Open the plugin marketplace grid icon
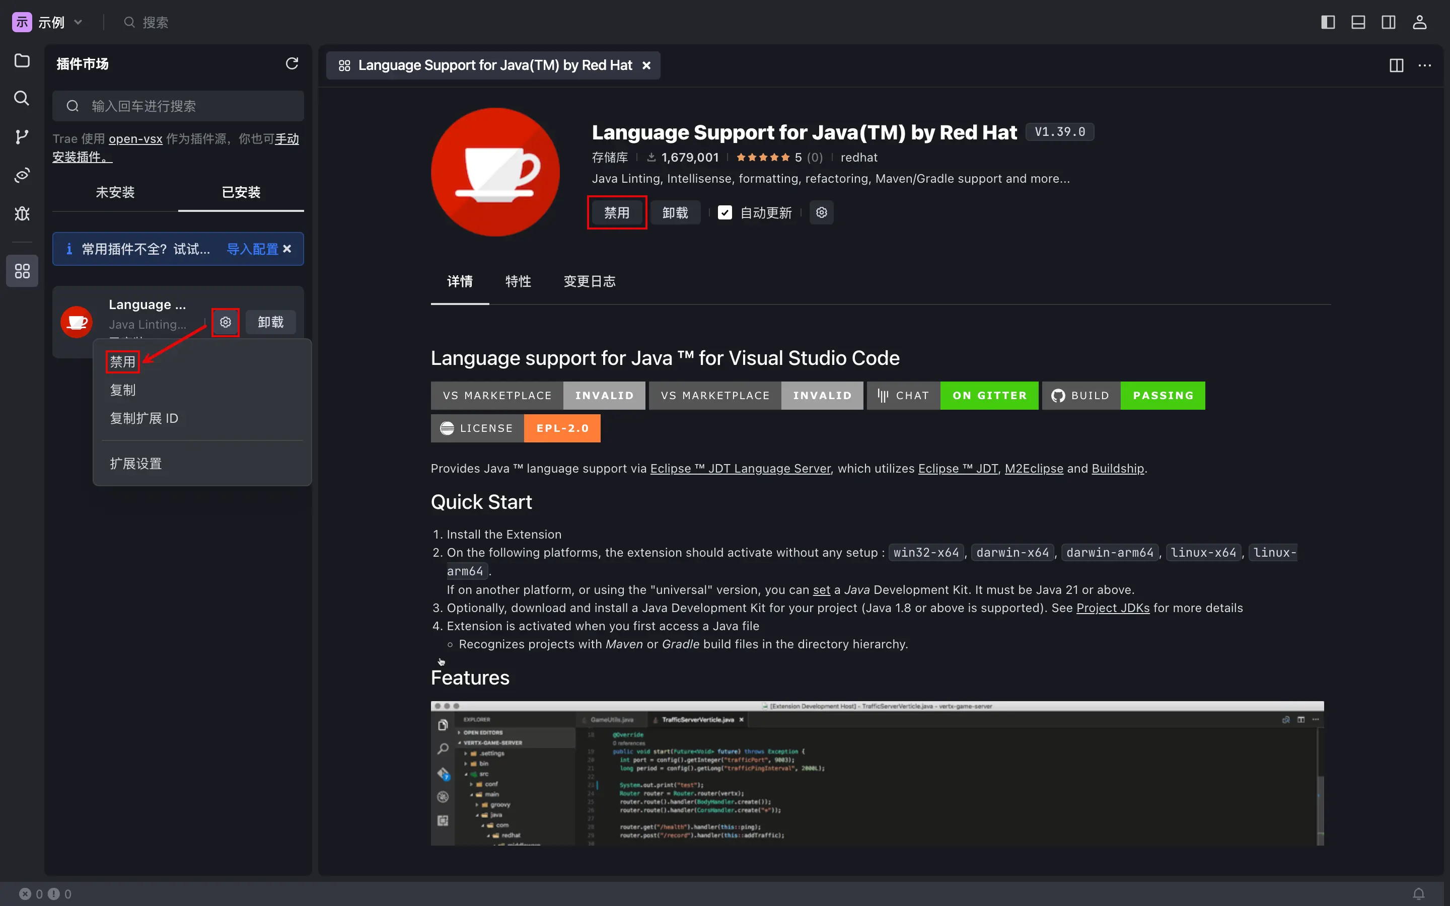The height and width of the screenshot is (906, 1450). point(22,271)
